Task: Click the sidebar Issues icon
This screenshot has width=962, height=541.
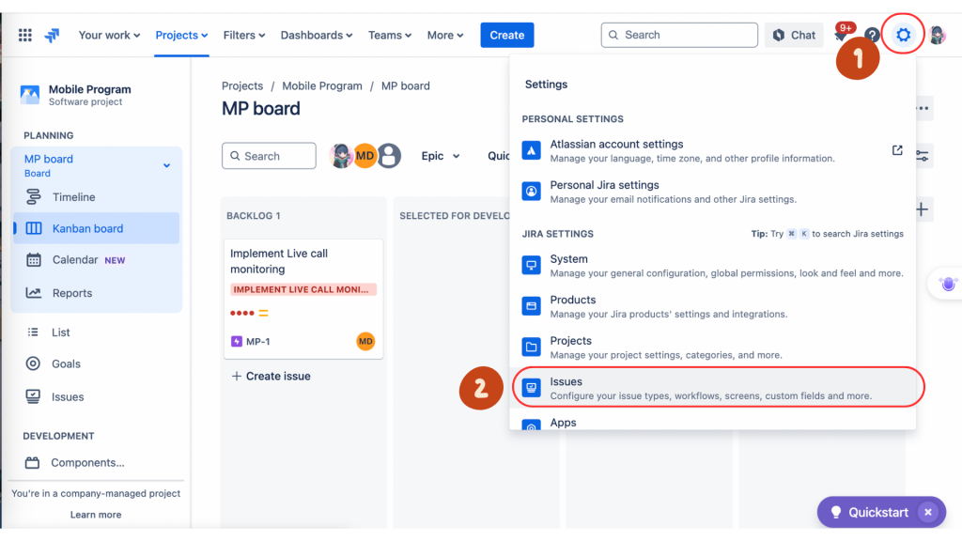Action: [33, 396]
